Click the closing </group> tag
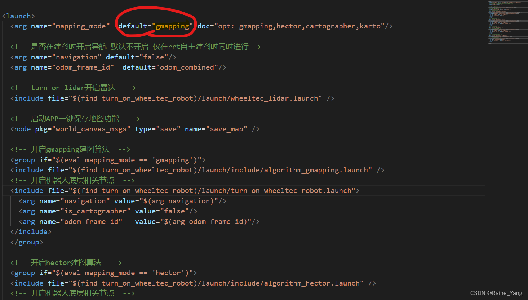 click(27, 242)
